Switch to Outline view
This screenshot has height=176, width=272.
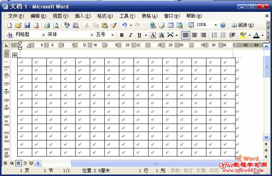click(x=25, y=163)
